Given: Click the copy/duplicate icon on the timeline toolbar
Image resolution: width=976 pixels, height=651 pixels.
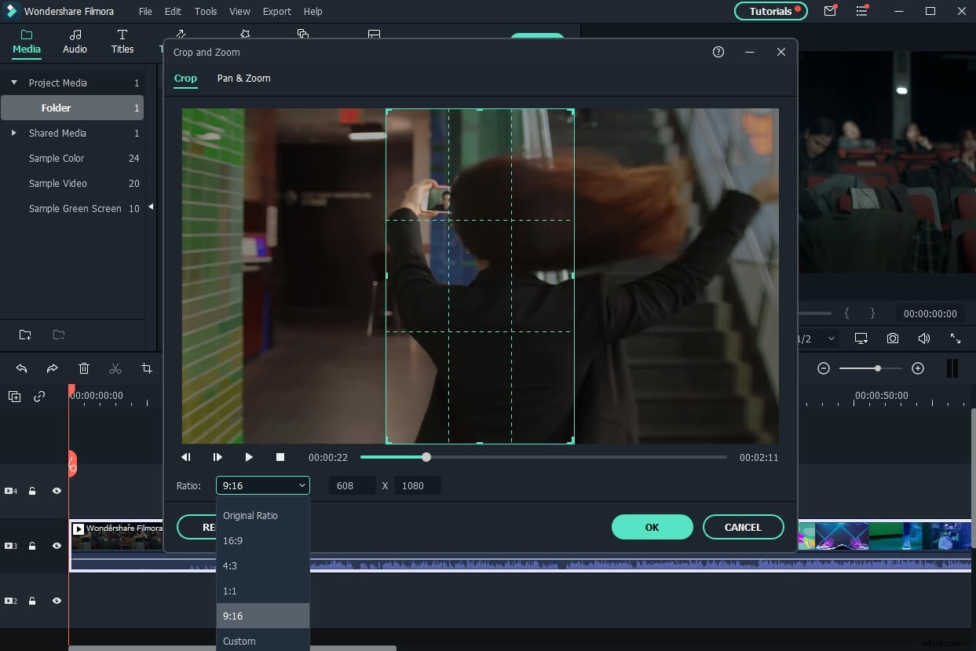Looking at the screenshot, I should coord(14,396).
